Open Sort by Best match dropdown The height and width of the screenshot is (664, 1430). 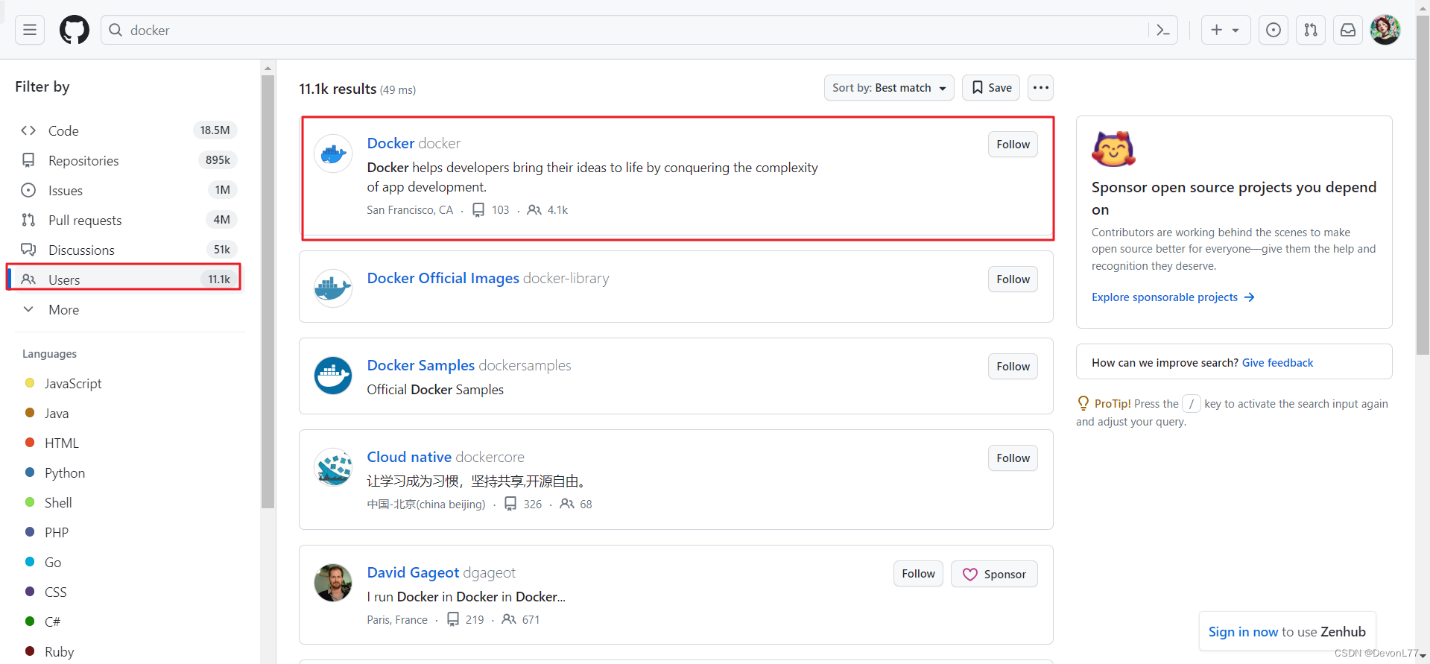coord(889,88)
